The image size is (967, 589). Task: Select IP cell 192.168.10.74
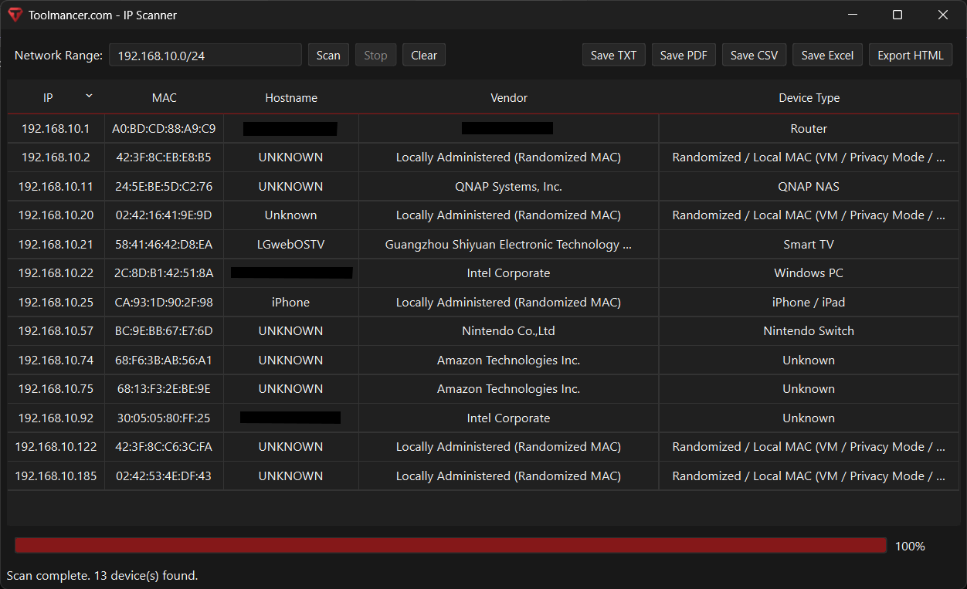(x=56, y=360)
